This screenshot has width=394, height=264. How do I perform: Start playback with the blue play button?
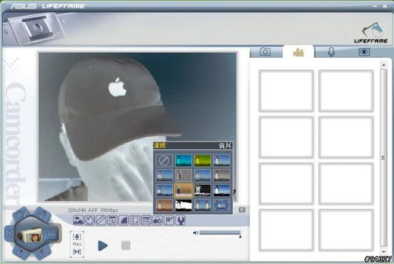103,246
